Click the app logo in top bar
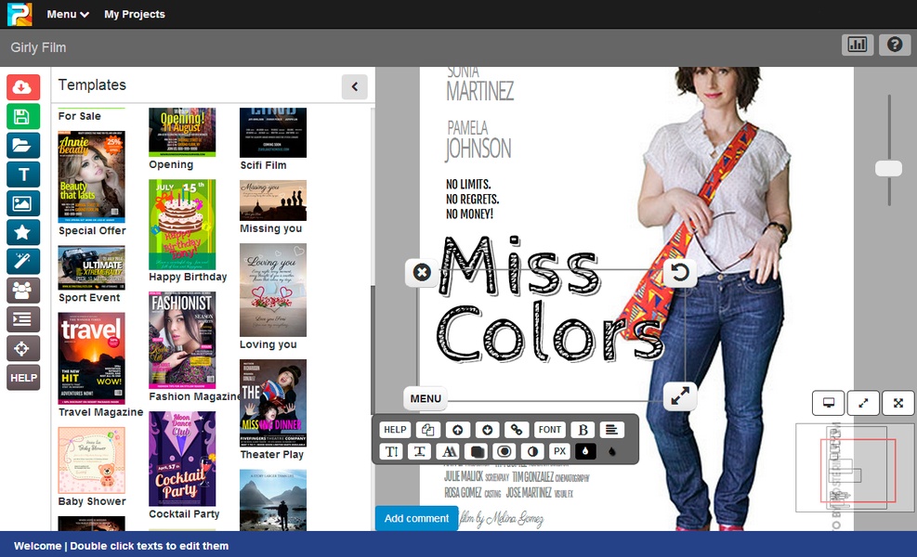This screenshot has height=557, width=917. 20,14
